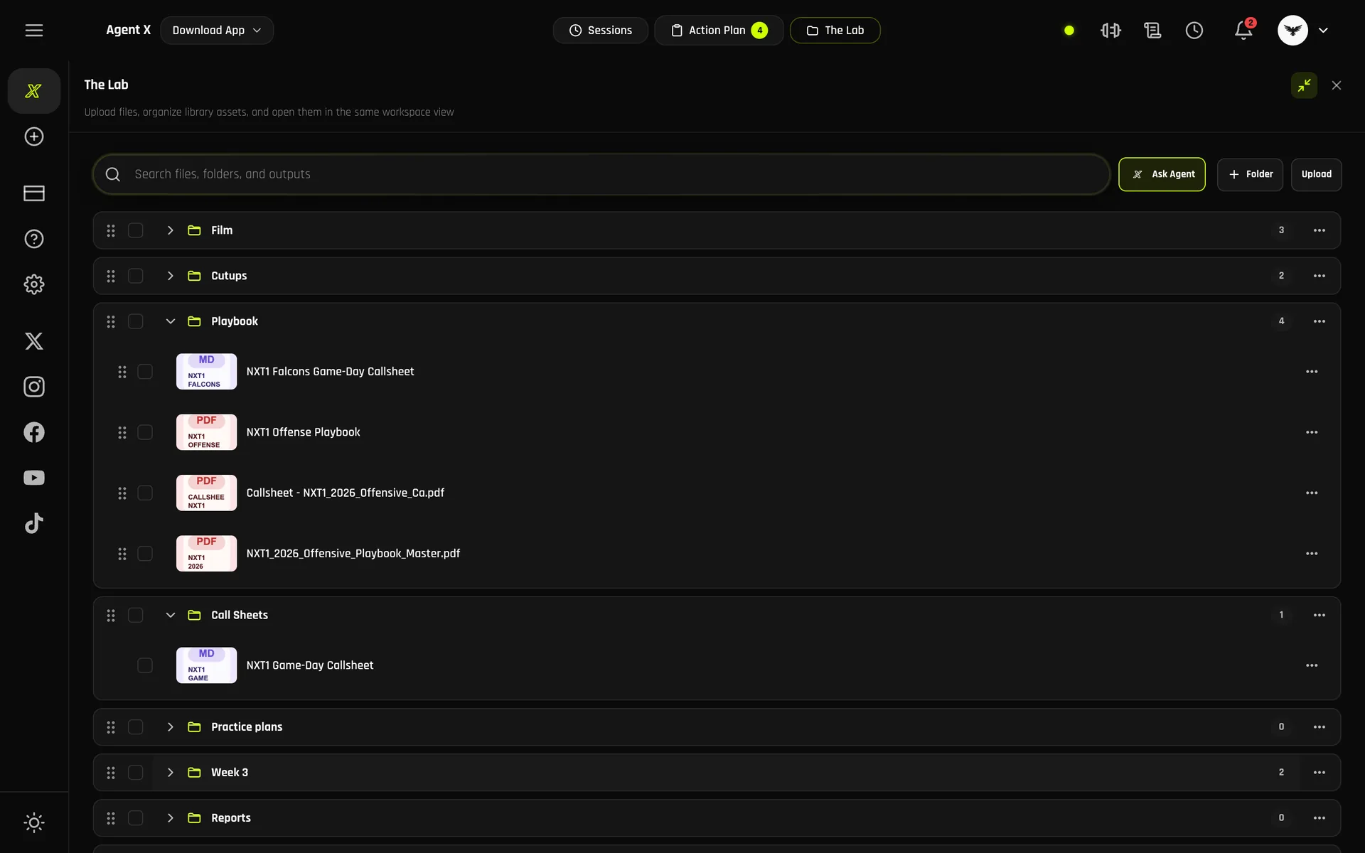
Task: Open the Facebook sidebar icon
Action: click(x=34, y=432)
